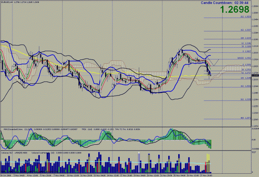Click the Candle Countdown timer label

(225, 2)
